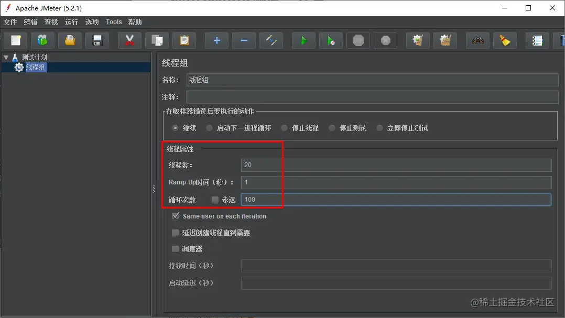Select 启动下一进程循环 radio option
This screenshot has width=565, height=318.
(x=209, y=128)
